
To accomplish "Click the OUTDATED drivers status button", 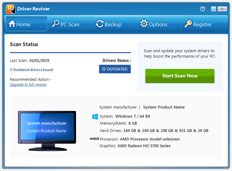I will pos(115,69).
